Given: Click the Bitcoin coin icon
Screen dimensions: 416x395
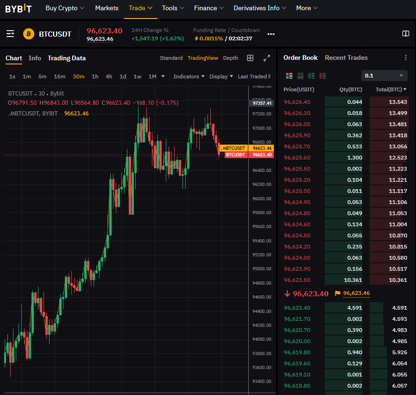Looking at the screenshot, I should [x=28, y=34].
